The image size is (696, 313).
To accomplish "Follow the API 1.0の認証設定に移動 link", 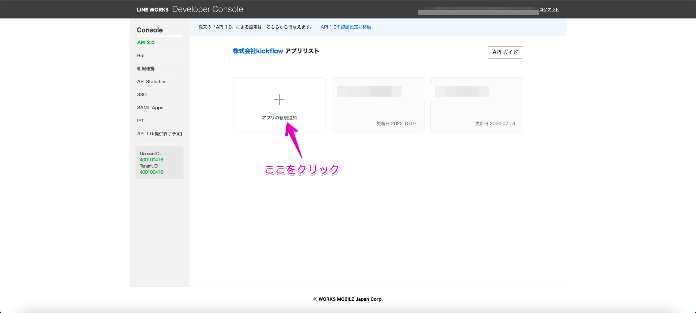I will (x=346, y=27).
